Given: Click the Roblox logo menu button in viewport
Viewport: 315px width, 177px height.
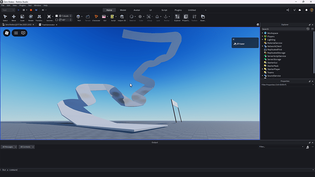Looking at the screenshot, I should (x=7, y=33).
